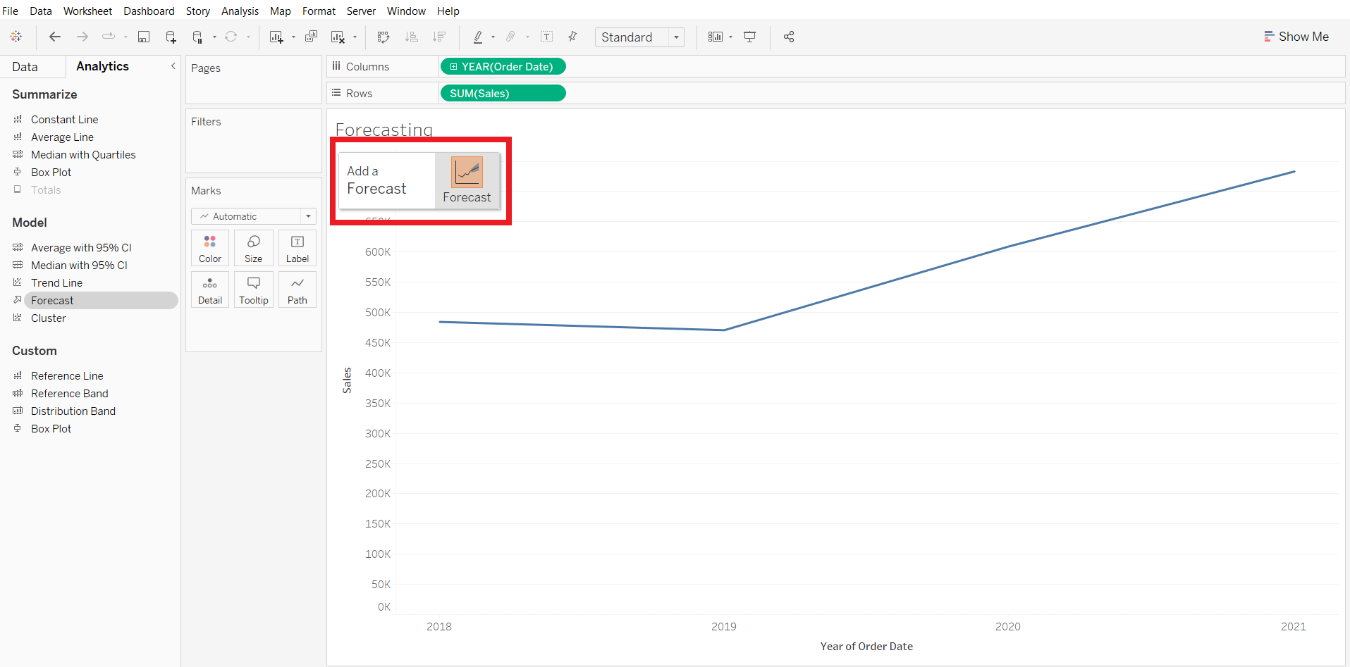Click the Color marks button
The width and height of the screenshot is (1350, 667).
(210, 249)
